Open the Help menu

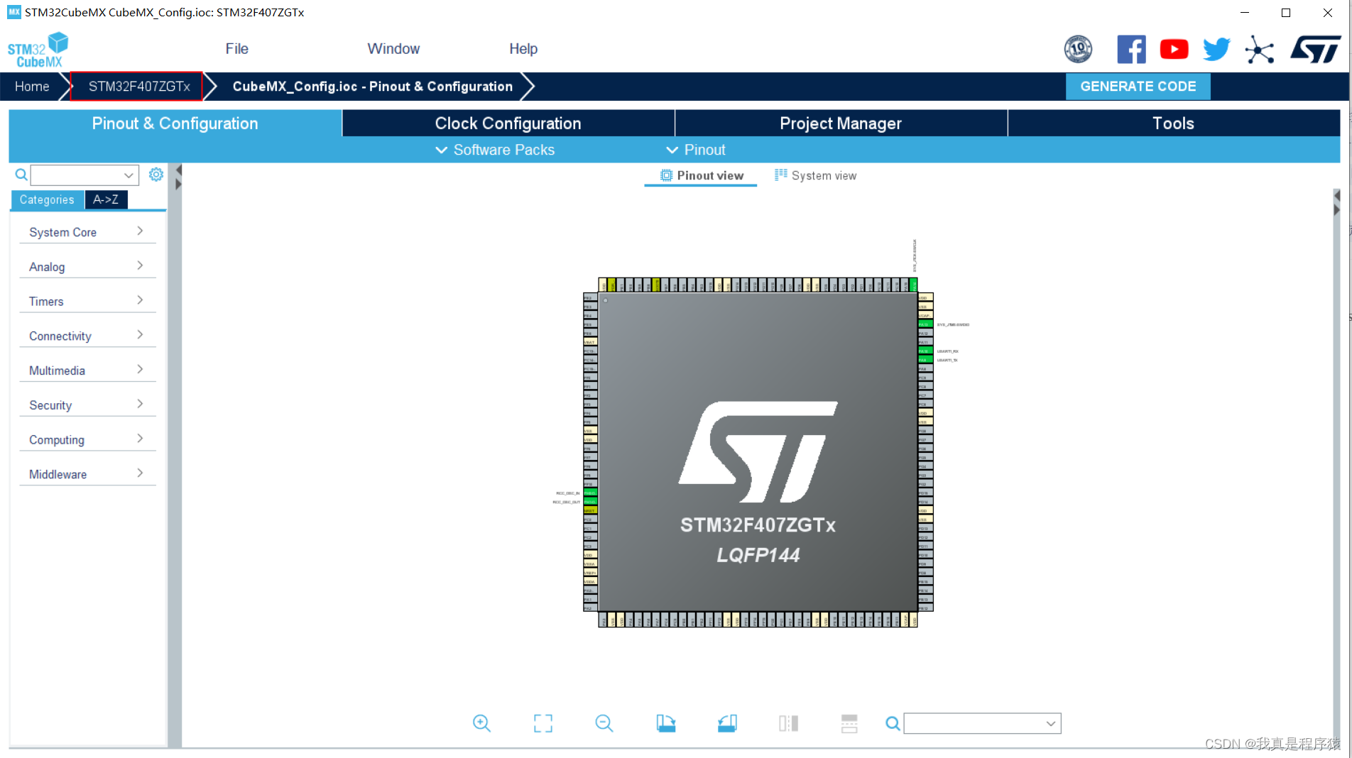pyautogui.click(x=523, y=49)
